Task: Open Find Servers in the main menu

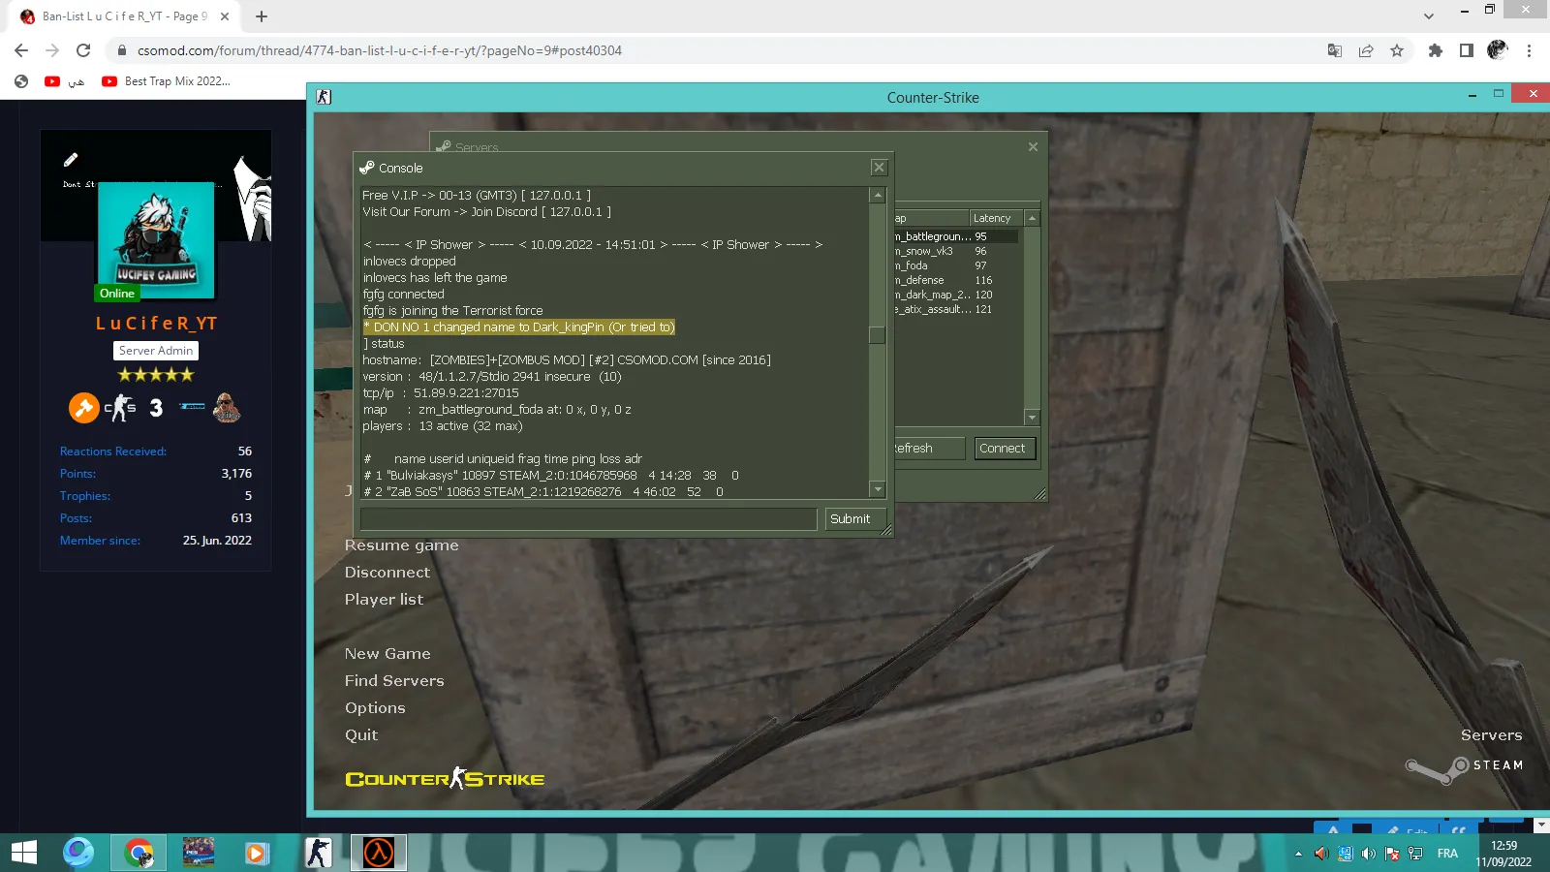Action: pos(394,681)
